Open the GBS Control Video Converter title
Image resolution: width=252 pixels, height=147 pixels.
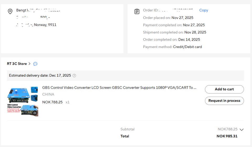pos(119,88)
